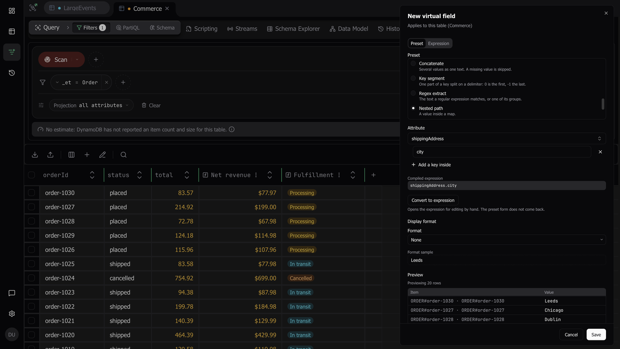
Task: Open search with the magnifier icon
Action: tap(123, 155)
